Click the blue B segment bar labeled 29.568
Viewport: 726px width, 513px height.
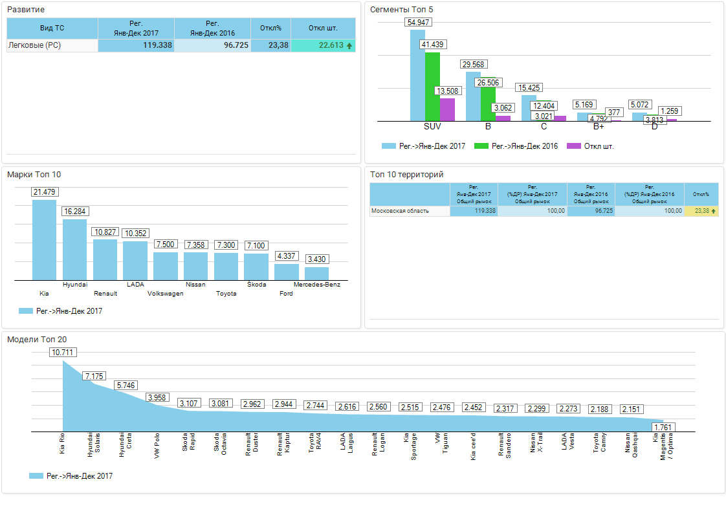coord(473,96)
